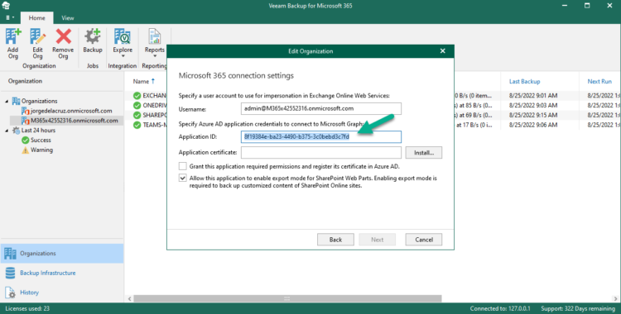Click the horizontal scrollbar left arrow

(x=130, y=299)
